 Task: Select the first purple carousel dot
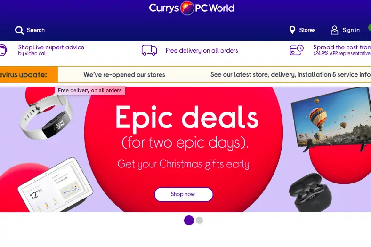pyautogui.click(x=189, y=220)
